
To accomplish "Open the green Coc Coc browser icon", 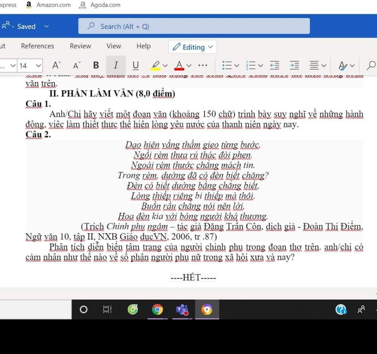I will click(133, 309).
